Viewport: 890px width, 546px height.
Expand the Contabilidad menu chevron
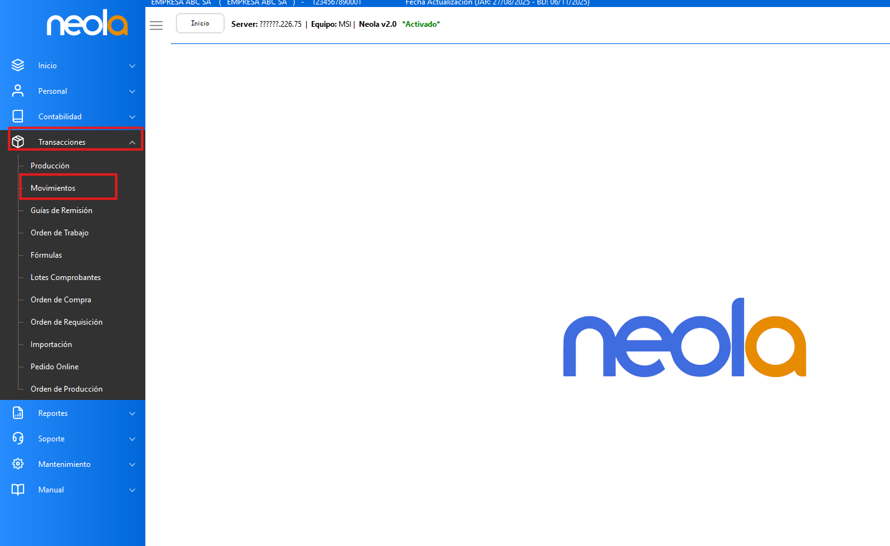coord(132,117)
